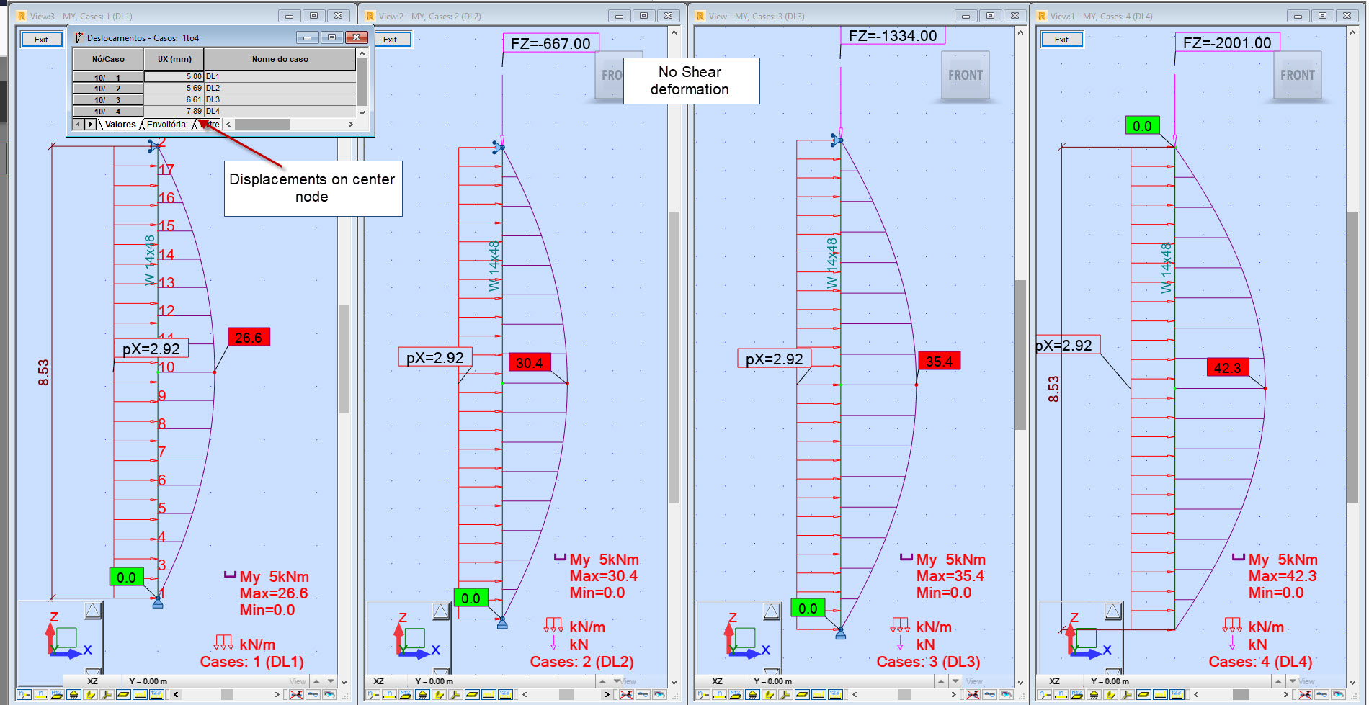The height and width of the screenshot is (705, 1369).
Task: Click the load values (123) icon
Action: 157,696
